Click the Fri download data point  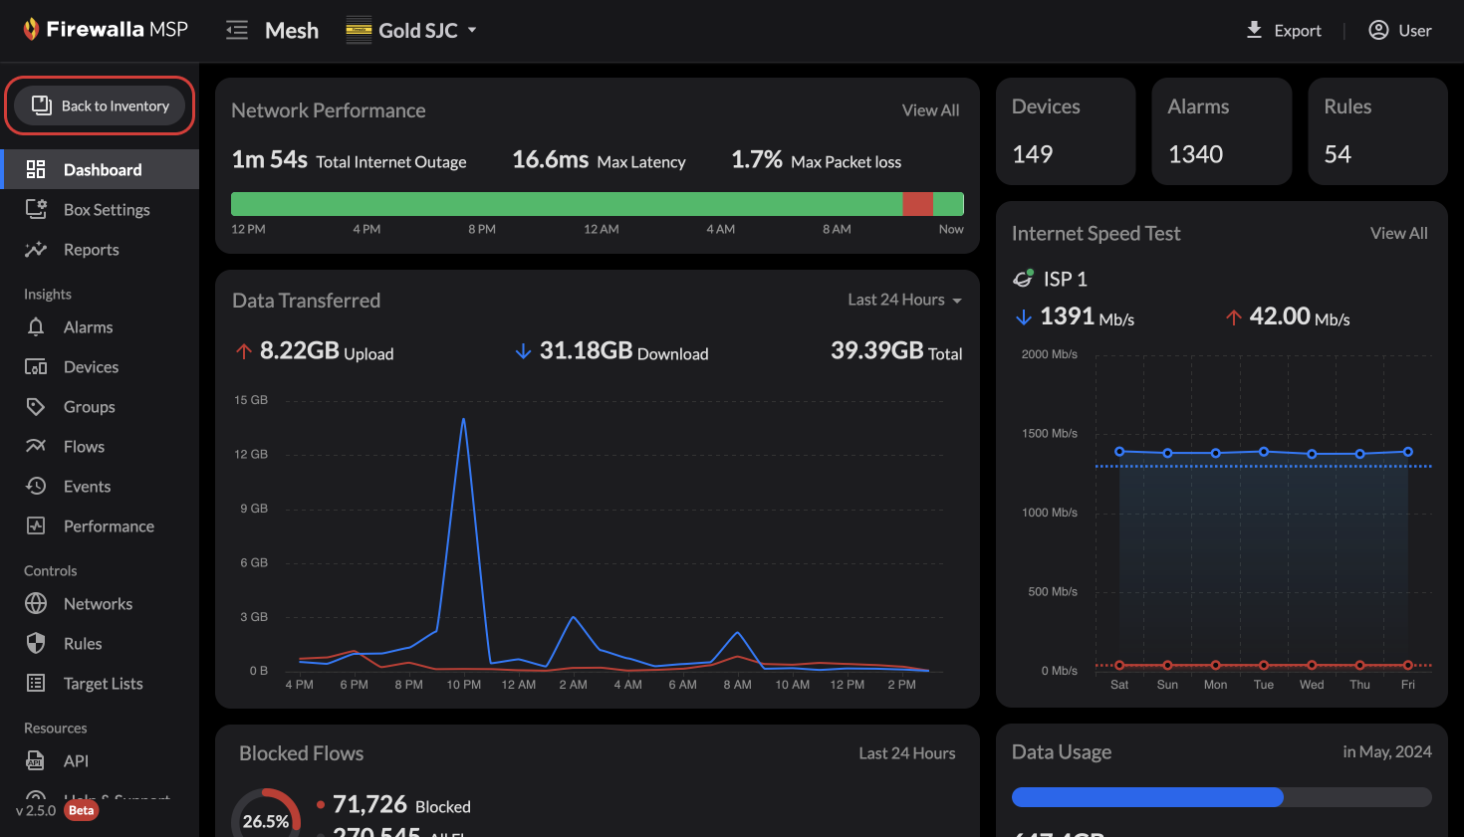[x=1407, y=452]
